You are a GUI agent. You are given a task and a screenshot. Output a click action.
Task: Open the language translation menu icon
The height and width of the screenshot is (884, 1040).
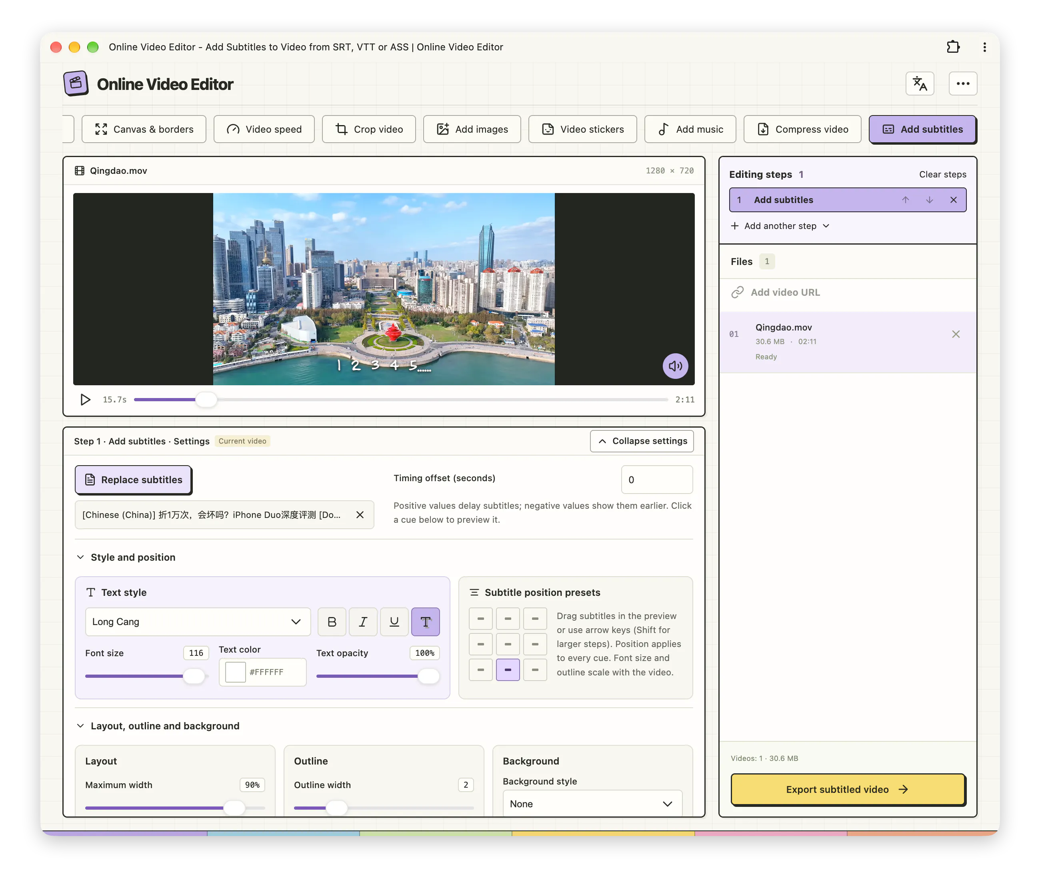click(919, 84)
